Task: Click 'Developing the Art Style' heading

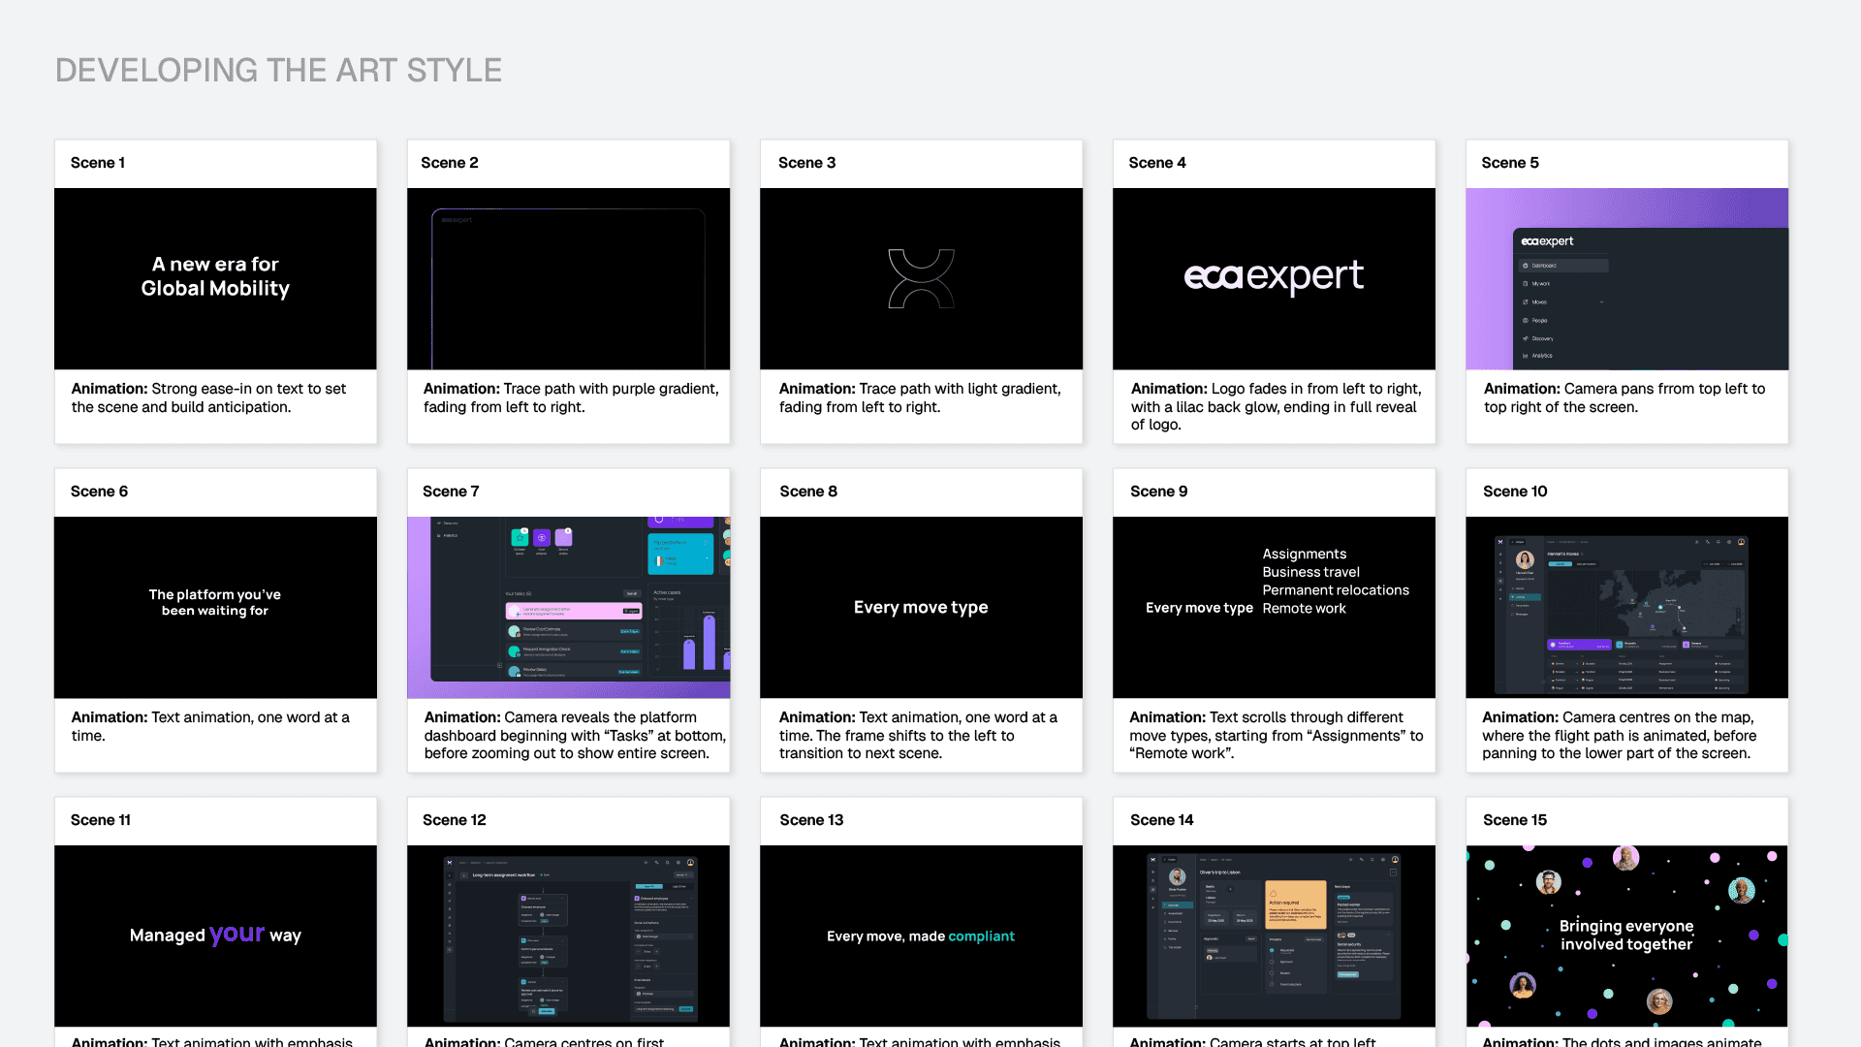Action: coord(278,70)
